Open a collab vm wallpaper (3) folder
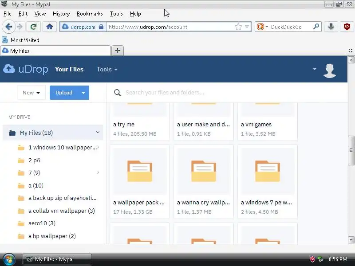355x266 pixels. pos(61,211)
